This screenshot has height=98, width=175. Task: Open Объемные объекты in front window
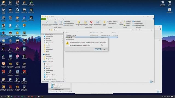pyautogui.click(x=51, y=75)
